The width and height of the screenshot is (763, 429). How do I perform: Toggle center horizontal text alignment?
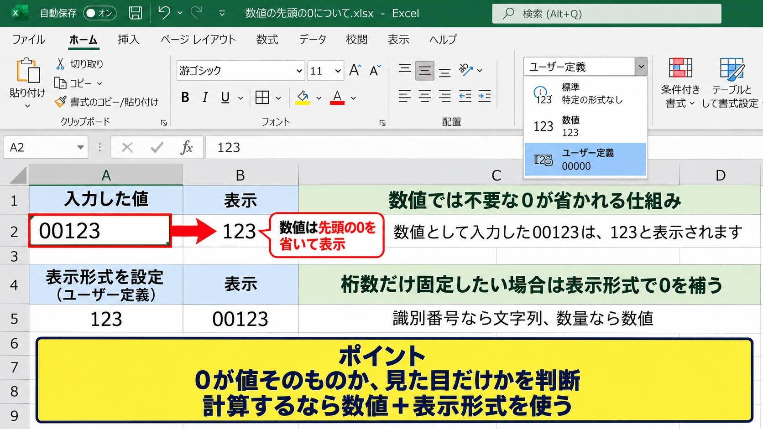[x=424, y=96]
